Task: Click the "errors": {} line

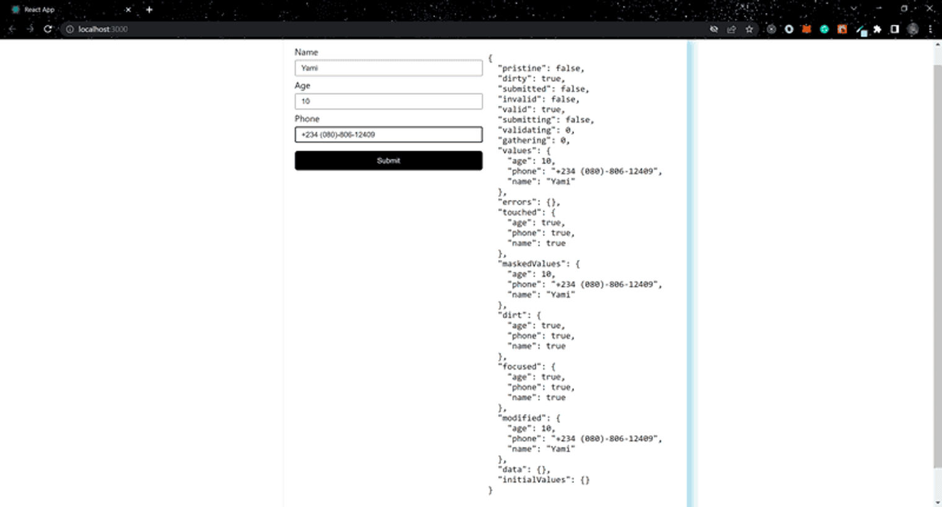Action: point(529,202)
